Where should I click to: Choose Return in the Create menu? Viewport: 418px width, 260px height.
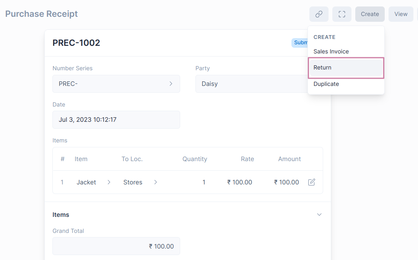click(345, 68)
